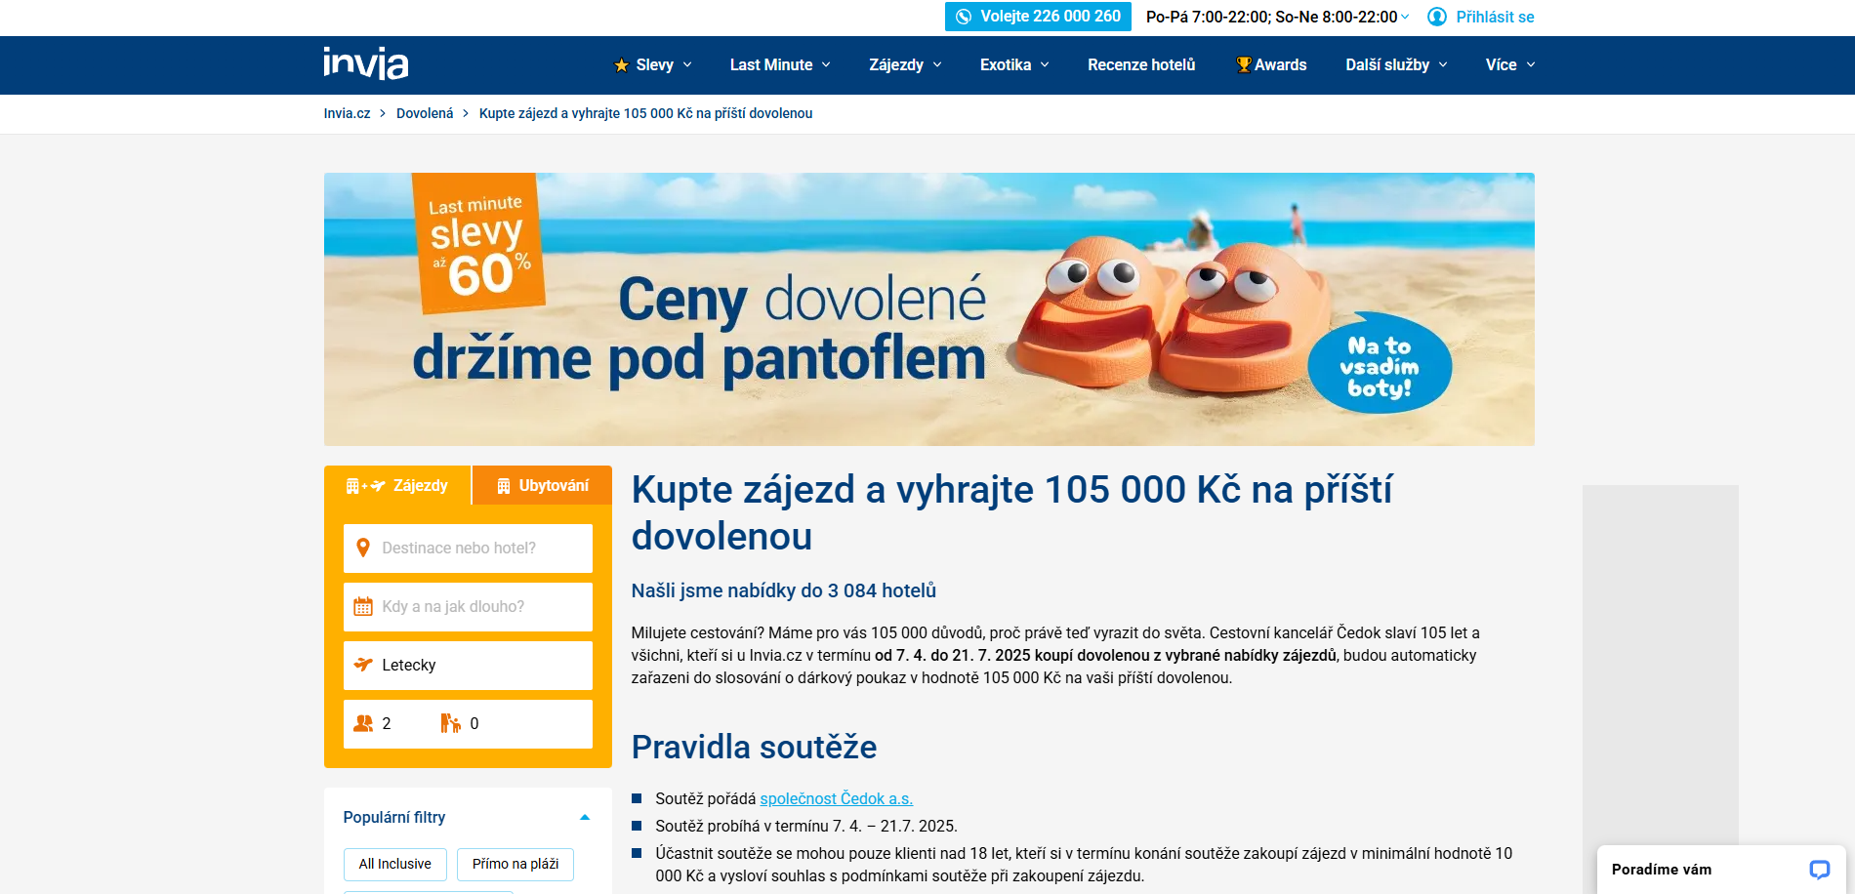Open Recenze hotelů menu item

click(x=1141, y=65)
